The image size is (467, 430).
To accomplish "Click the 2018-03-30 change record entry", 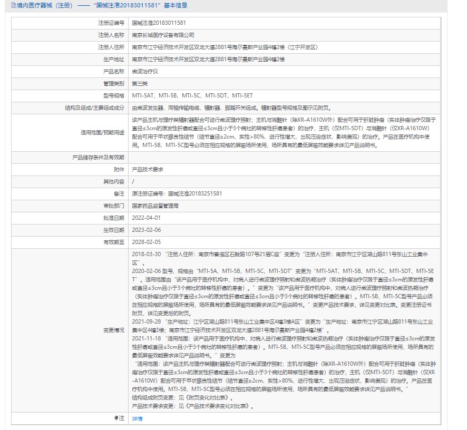I will coord(280,259).
